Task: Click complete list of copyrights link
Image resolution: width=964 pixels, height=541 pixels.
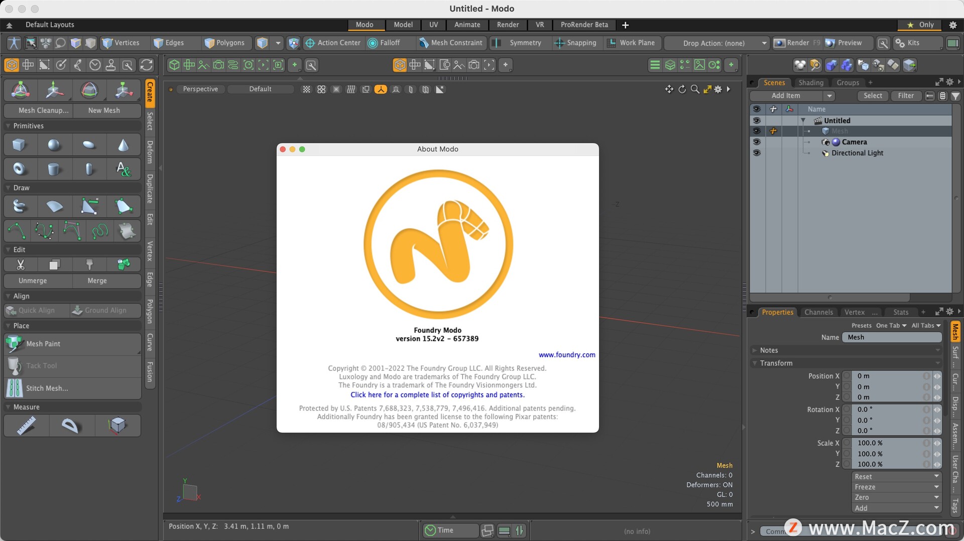Action: point(437,395)
